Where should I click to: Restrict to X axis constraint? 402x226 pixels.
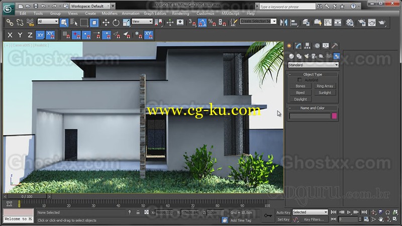coord(10,35)
